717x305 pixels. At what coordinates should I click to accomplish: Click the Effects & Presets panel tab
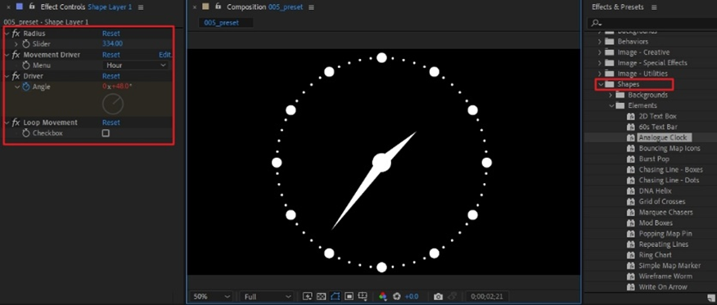tap(617, 7)
